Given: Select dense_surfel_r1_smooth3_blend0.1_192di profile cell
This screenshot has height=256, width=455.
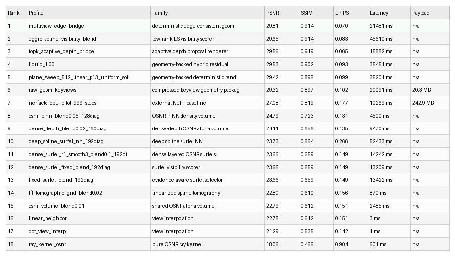Looking at the screenshot, I should (89, 154).
